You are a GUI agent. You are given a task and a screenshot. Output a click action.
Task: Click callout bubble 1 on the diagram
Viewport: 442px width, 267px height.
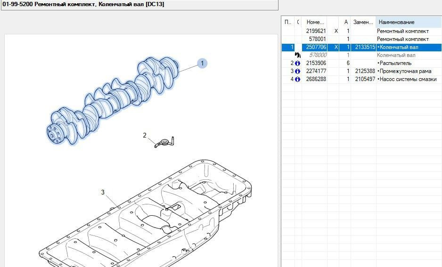[x=202, y=63]
